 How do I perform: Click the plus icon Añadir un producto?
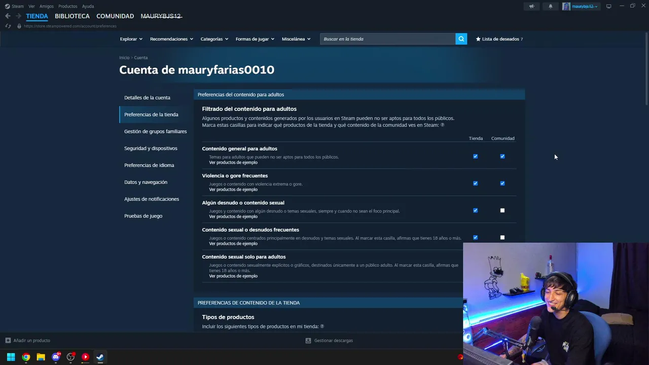click(x=8, y=341)
